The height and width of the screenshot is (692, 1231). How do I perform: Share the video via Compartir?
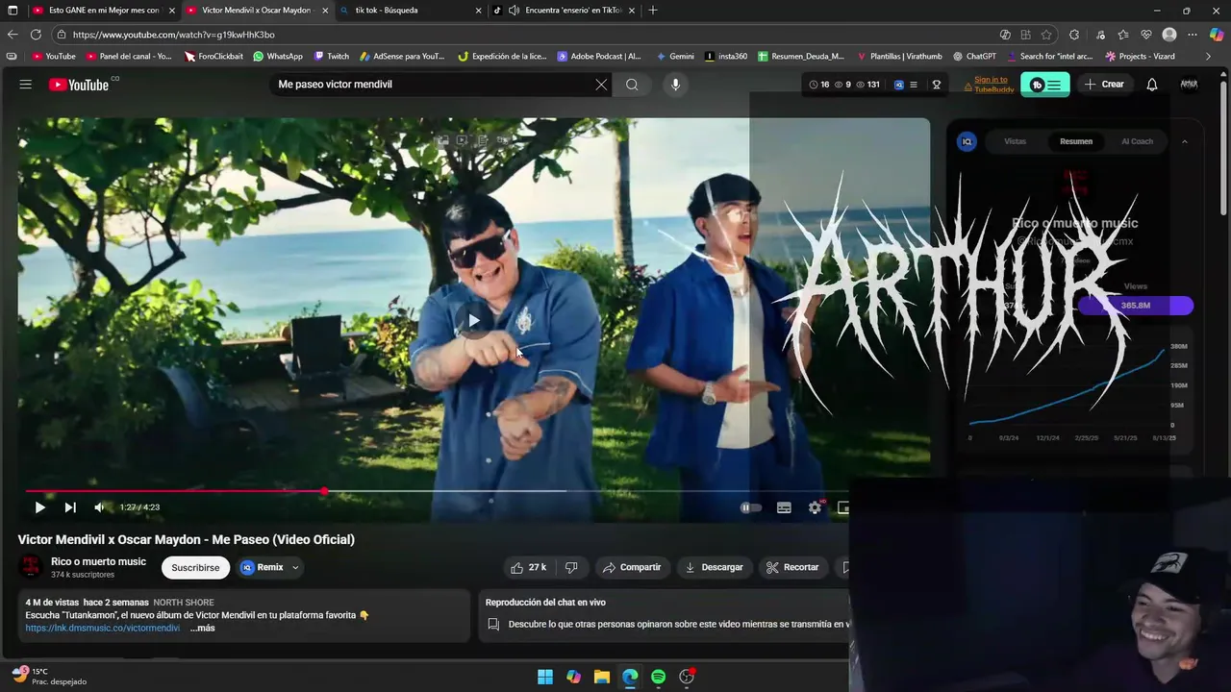[632, 567]
